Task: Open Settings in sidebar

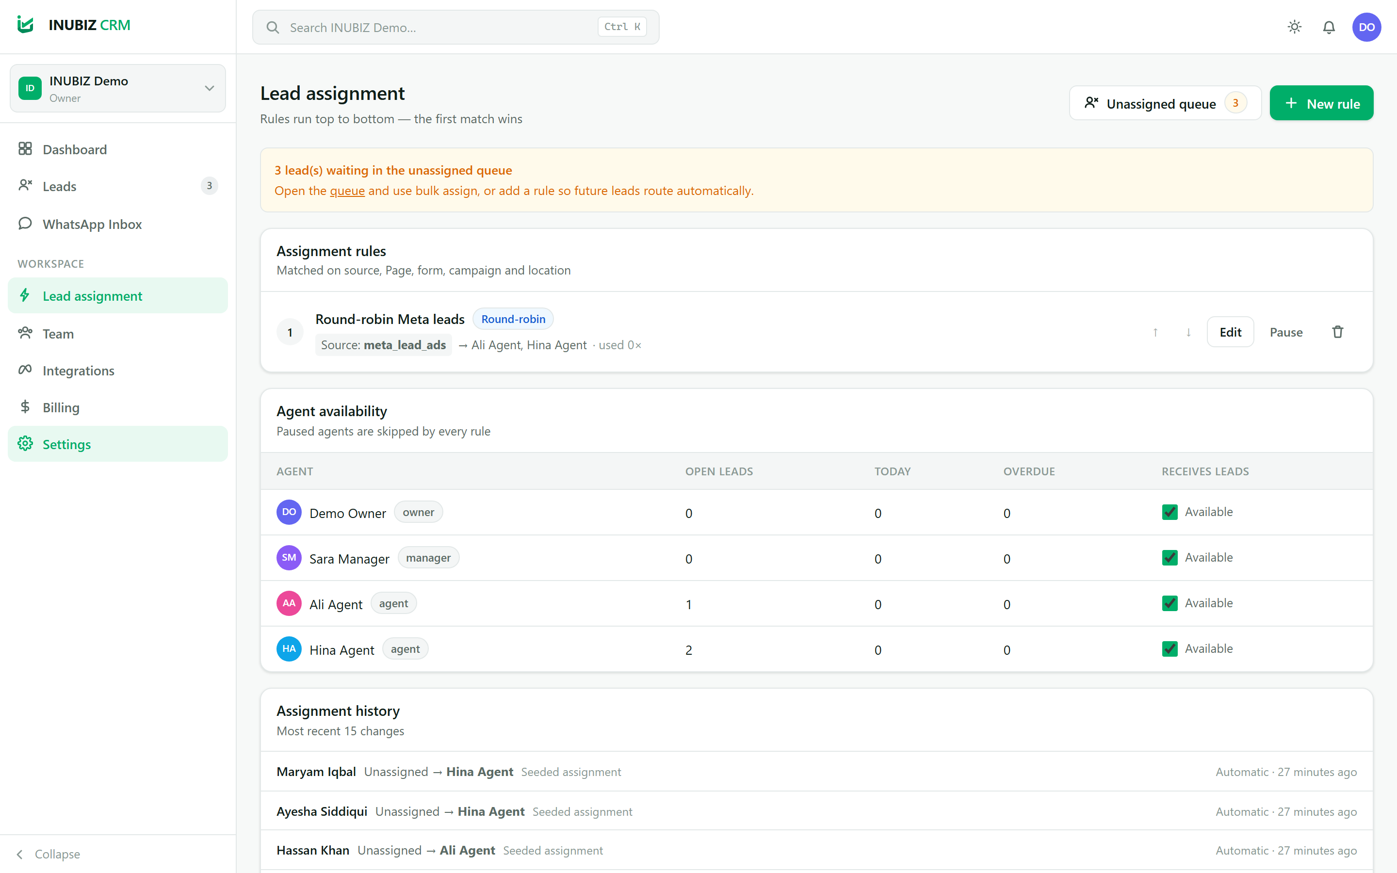Action: click(118, 444)
